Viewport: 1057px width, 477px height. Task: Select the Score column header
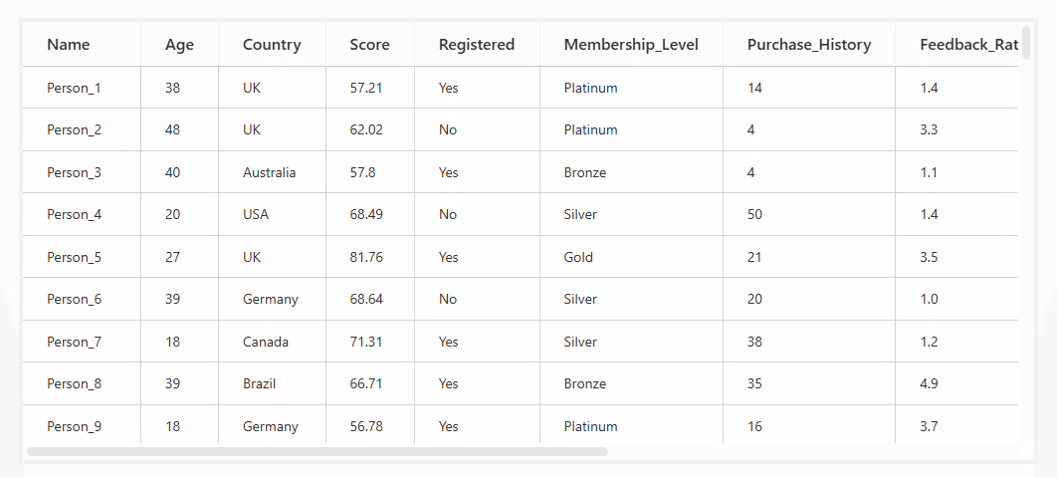click(x=369, y=45)
